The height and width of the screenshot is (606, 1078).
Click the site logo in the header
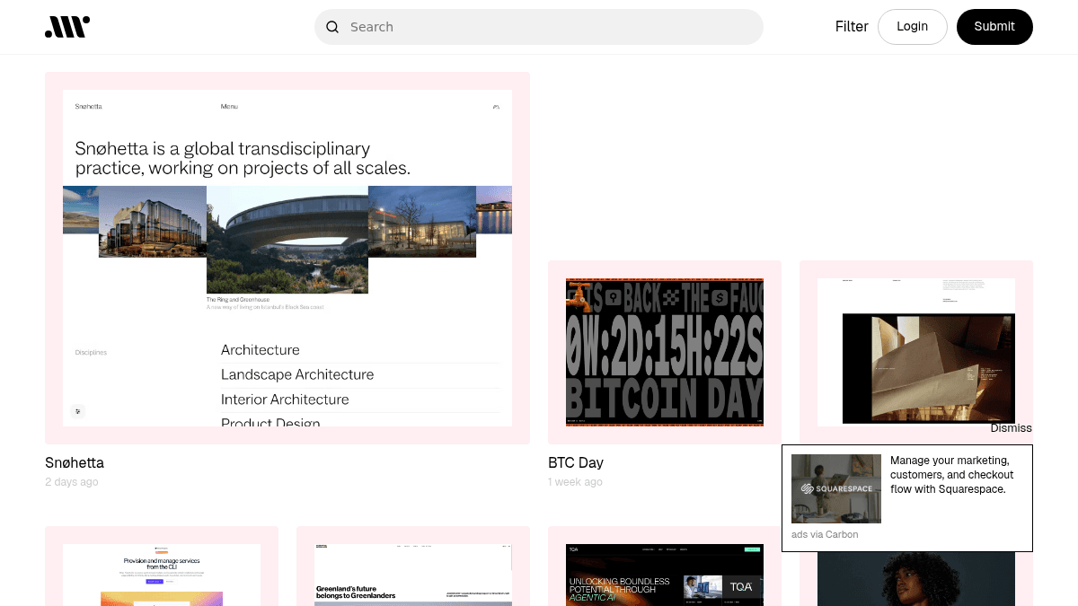pyautogui.click(x=67, y=27)
